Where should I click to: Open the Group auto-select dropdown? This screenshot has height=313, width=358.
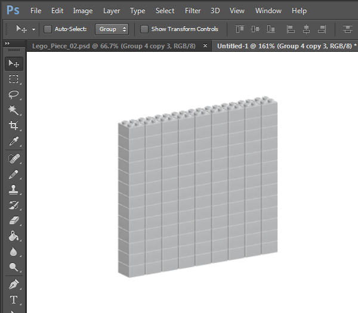pyautogui.click(x=112, y=29)
